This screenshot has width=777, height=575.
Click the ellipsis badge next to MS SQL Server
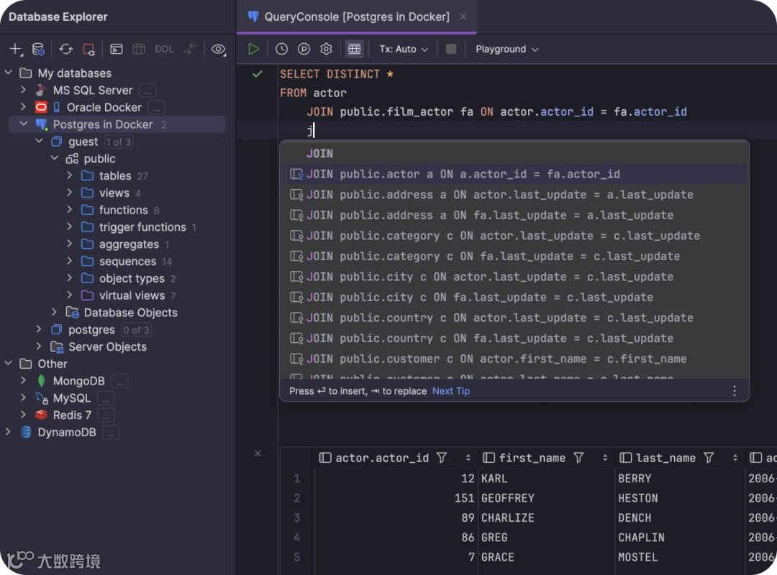(x=147, y=91)
